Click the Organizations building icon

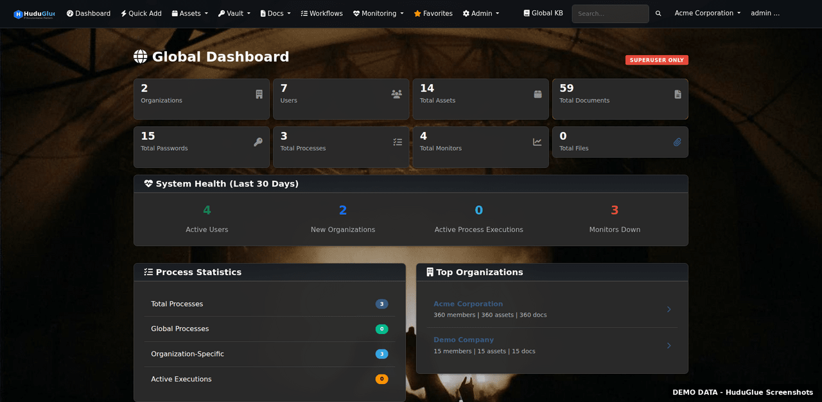(x=259, y=94)
